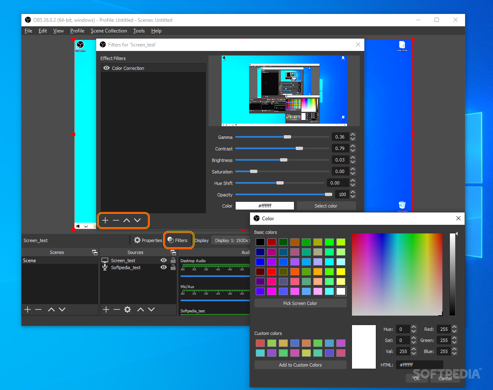
Task: Click the Select color button
Action: pyautogui.click(x=326, y=206)
